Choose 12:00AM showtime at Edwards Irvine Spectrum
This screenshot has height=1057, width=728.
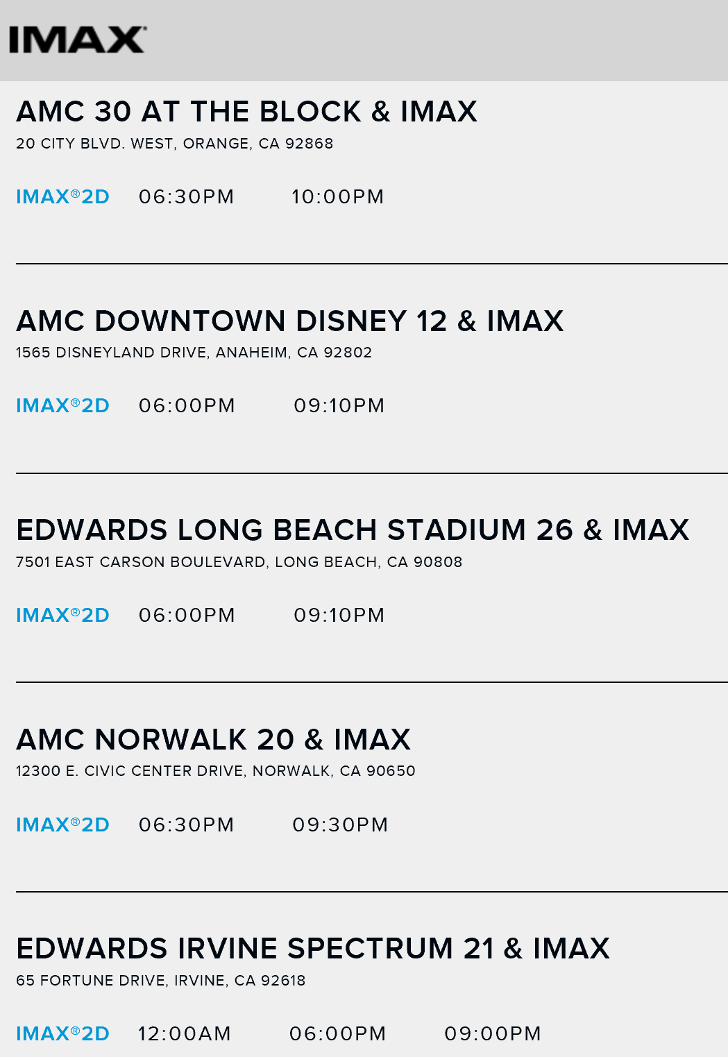coord(185,1034)
